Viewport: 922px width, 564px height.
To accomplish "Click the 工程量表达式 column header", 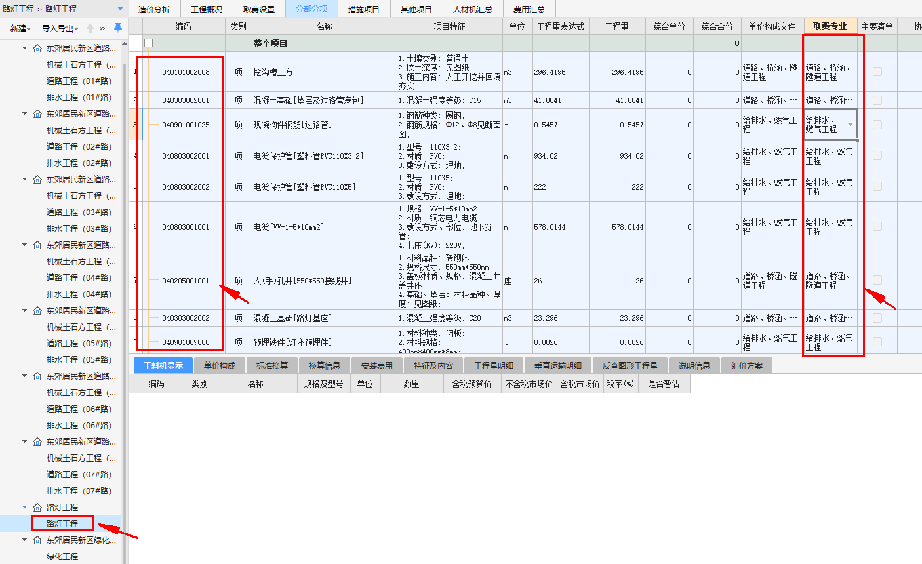I will (x=561, y=26).
